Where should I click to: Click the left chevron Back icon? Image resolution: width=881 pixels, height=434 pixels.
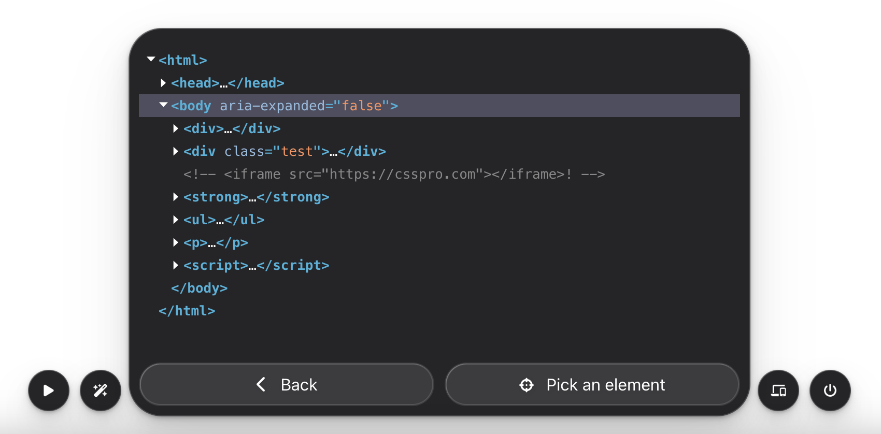261,384
